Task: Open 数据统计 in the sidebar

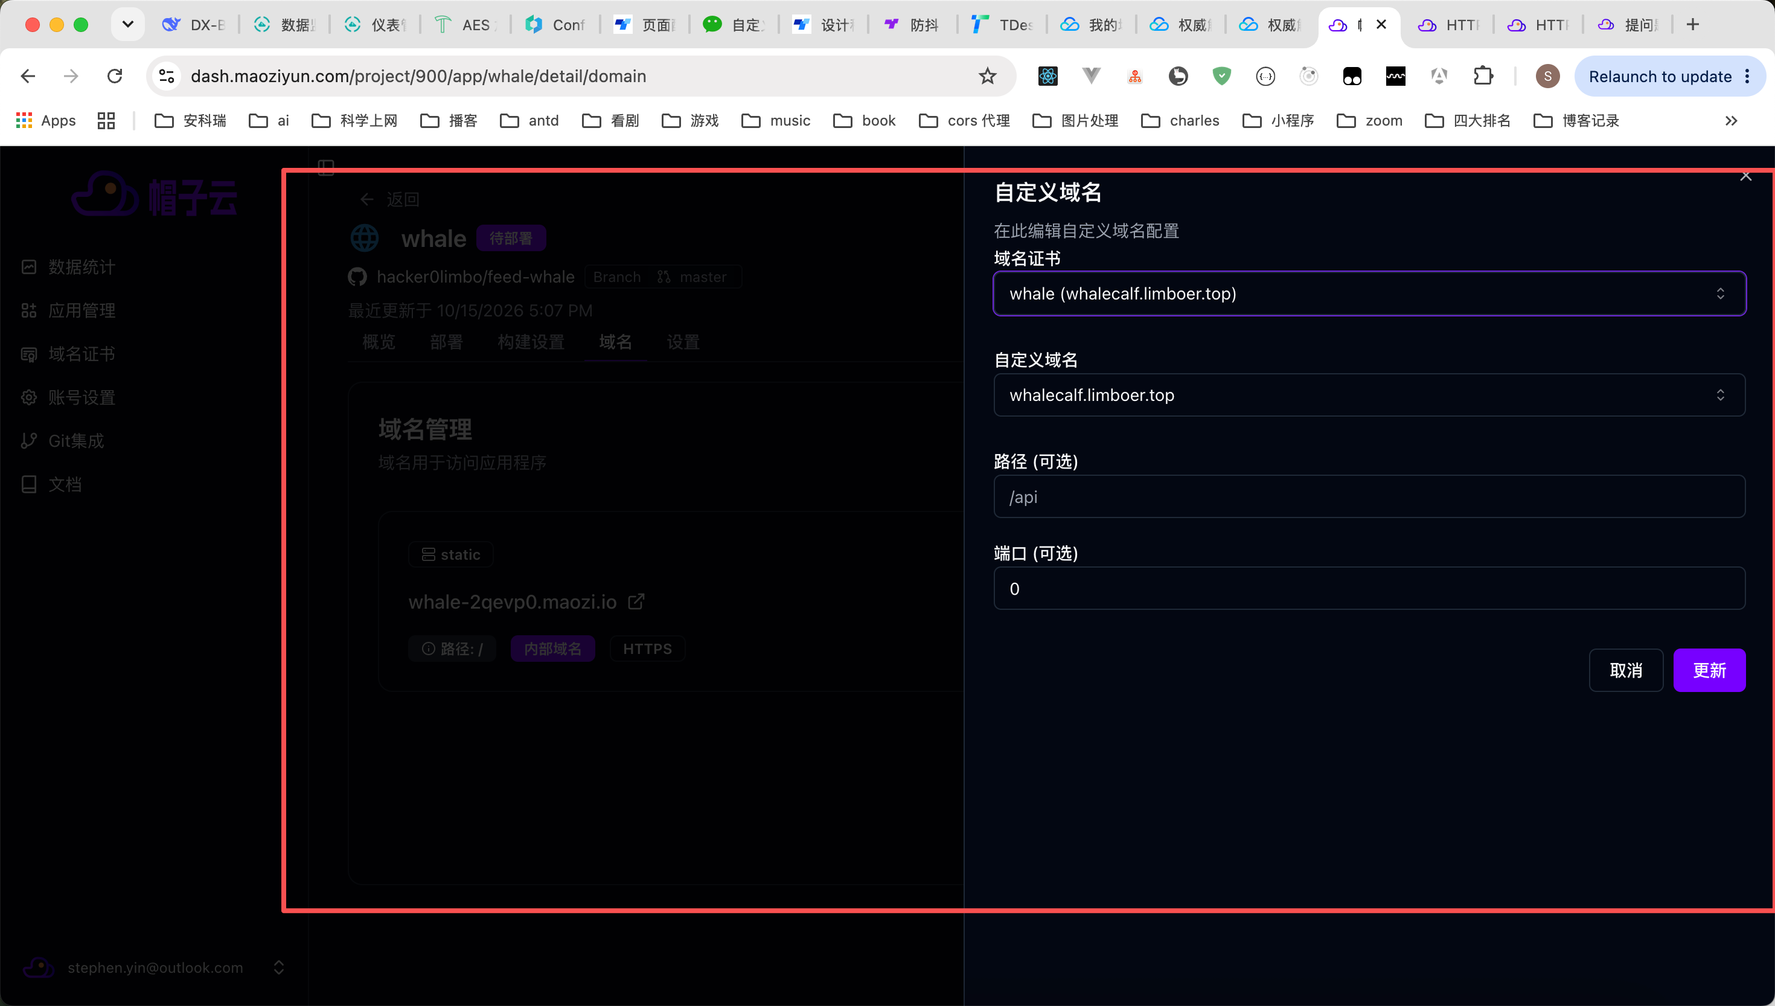Action: [69, 267]
